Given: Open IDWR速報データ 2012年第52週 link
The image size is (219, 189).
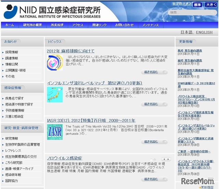Looking at the screenshot, I should coord(196,85).
